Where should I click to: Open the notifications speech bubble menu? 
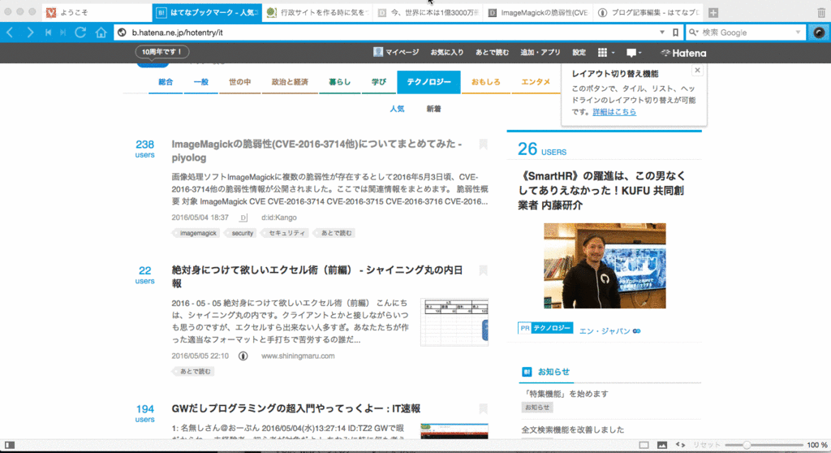click(634, 53)
